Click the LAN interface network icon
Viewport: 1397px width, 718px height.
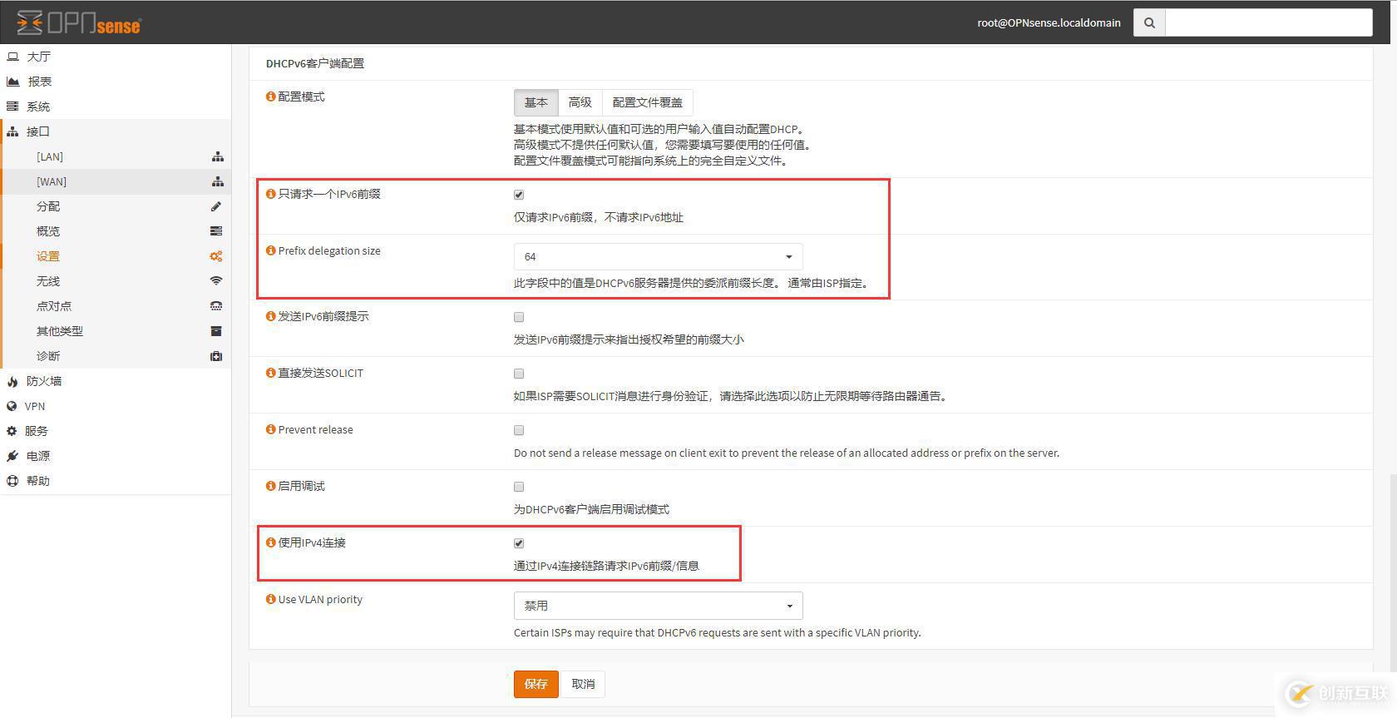[217, 156]
